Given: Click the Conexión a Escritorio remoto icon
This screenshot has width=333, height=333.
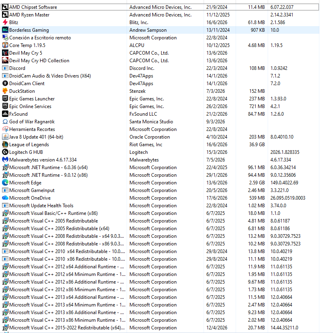Looking at the screenshot, I should [x=5, y=38].
